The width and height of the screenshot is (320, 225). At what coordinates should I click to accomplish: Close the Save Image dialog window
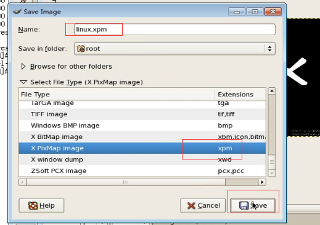click(273, 12)
